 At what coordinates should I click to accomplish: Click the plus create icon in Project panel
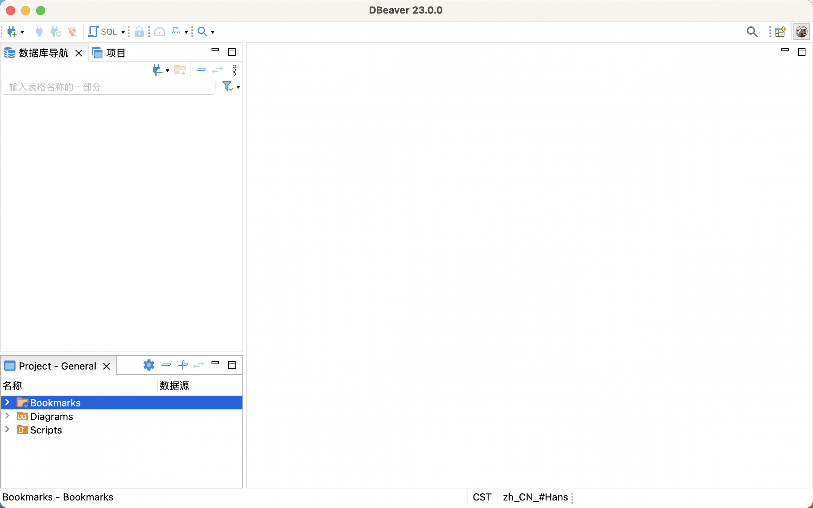[183, 365]
